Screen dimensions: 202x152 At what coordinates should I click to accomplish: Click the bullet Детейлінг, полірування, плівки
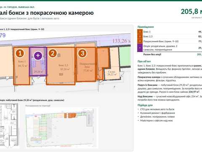157,117
